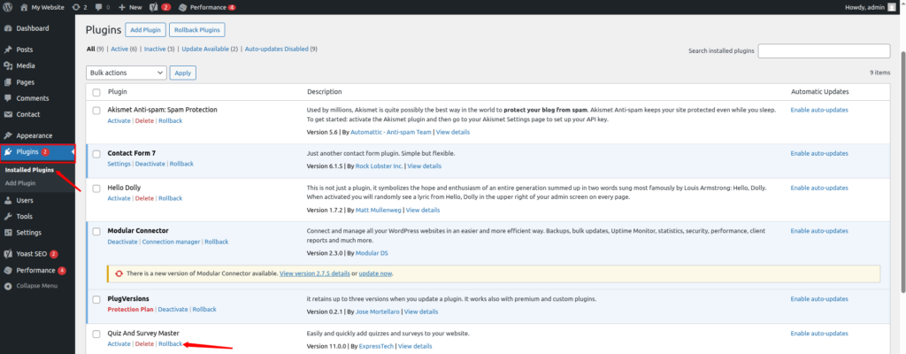This screenshot has height=354, width=906.
Task: Click the WordPress logo in admin bar
Action: click(x=8, y=7)
